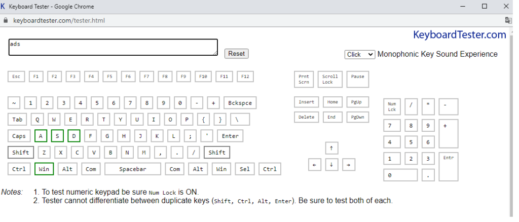
Task: Click the Keyboard Tester K favicon
Action: point(4,7)
